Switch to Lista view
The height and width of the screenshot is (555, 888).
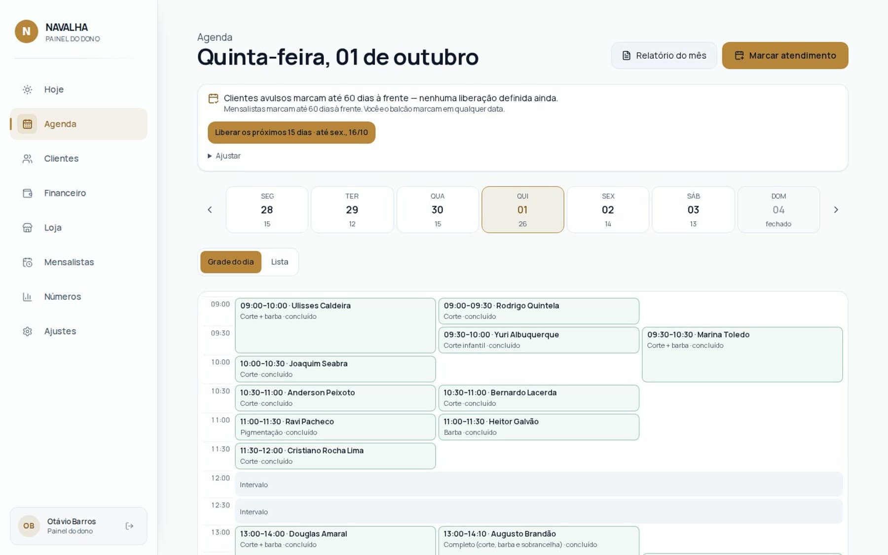(280, 262)
